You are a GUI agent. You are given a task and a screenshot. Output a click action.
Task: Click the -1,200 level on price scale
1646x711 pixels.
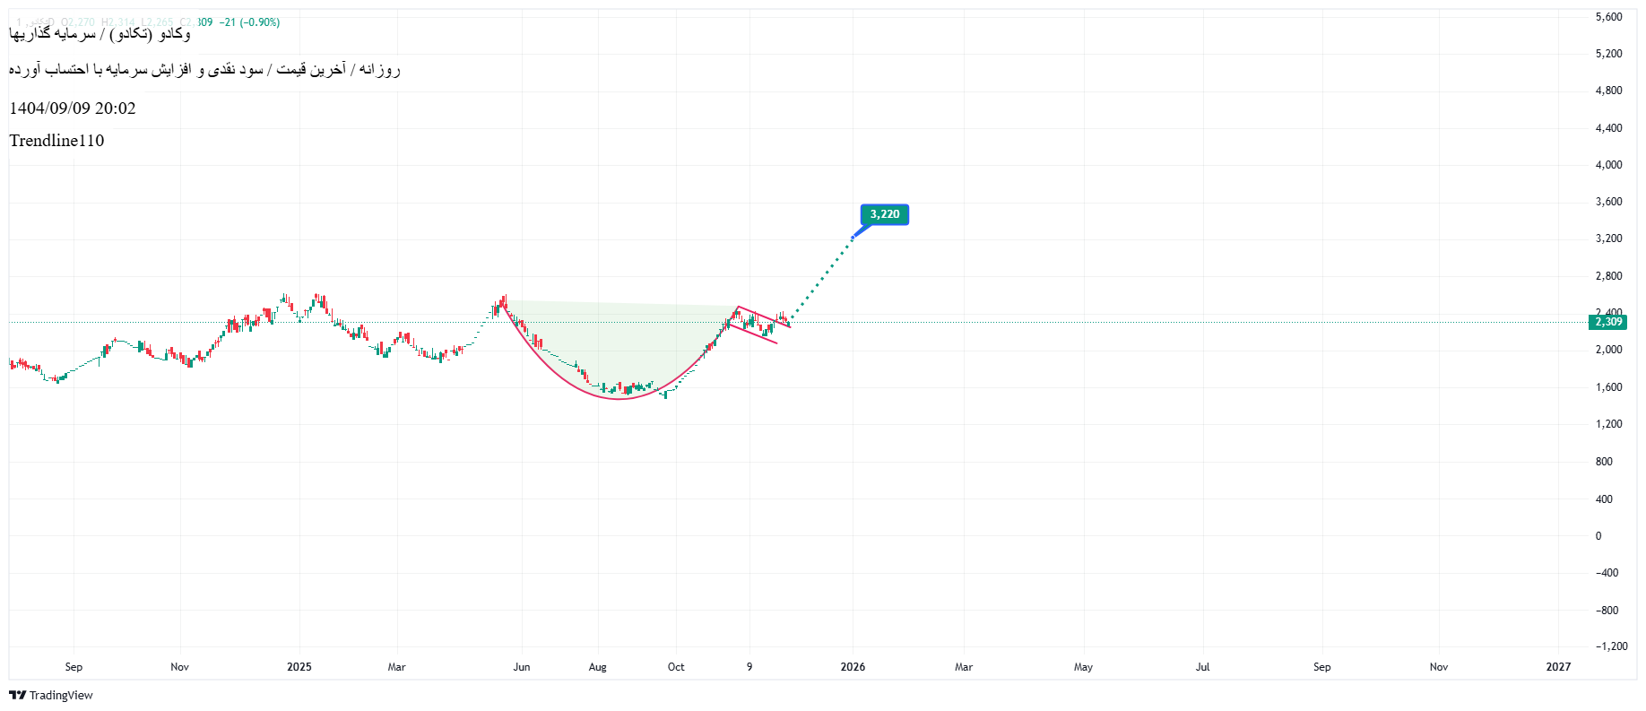coord(1611,646)
